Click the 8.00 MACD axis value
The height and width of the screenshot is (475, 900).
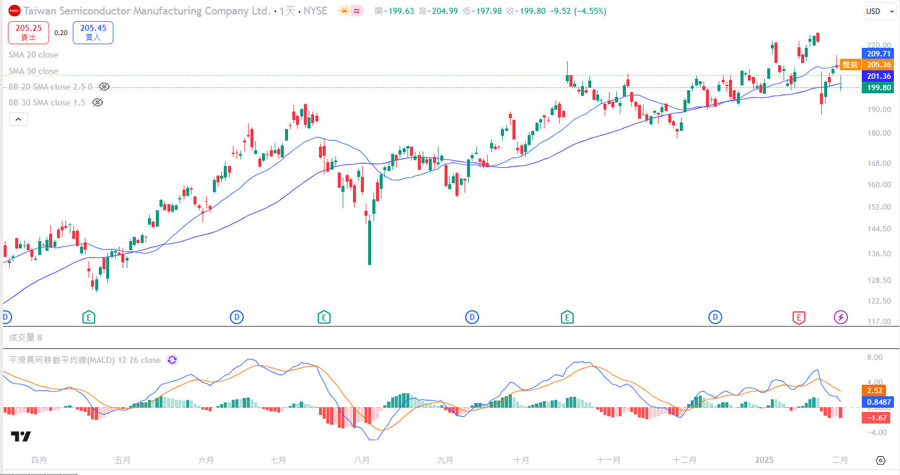tap(874, 357)
